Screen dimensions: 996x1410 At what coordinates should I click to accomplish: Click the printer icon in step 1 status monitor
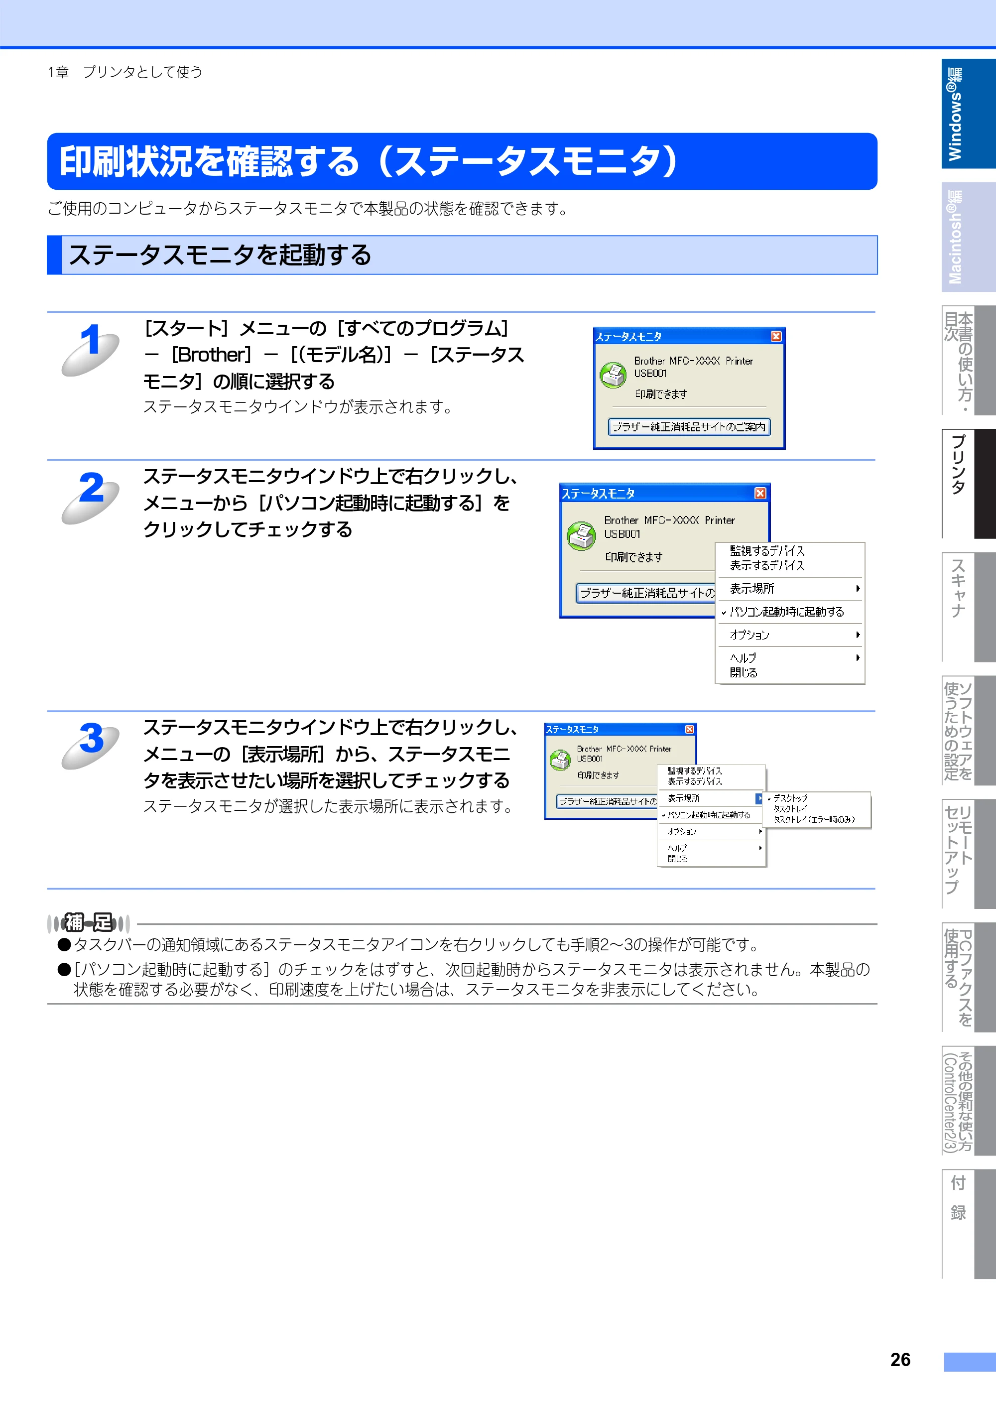pyautogui.click(x=613, y=375)
